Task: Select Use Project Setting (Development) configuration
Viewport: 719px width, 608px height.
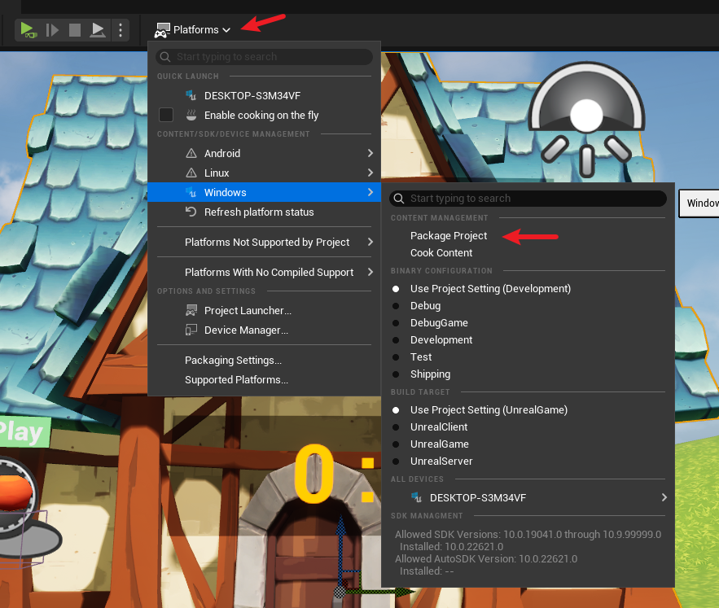Action: 528,288
